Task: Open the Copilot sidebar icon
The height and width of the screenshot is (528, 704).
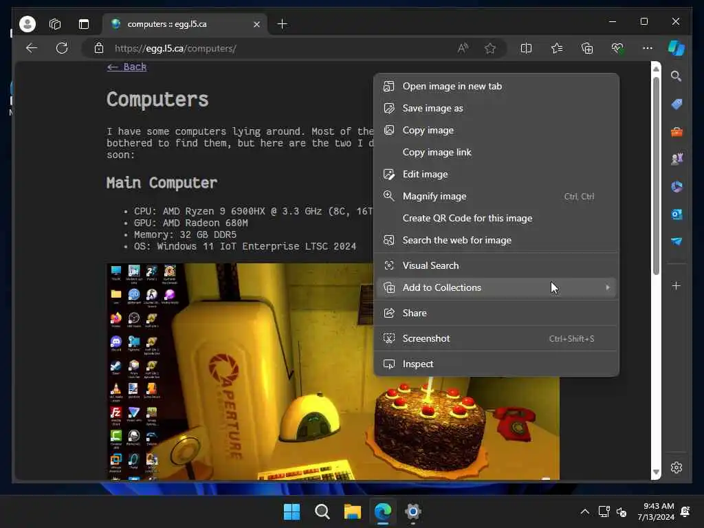Action: 676,48
